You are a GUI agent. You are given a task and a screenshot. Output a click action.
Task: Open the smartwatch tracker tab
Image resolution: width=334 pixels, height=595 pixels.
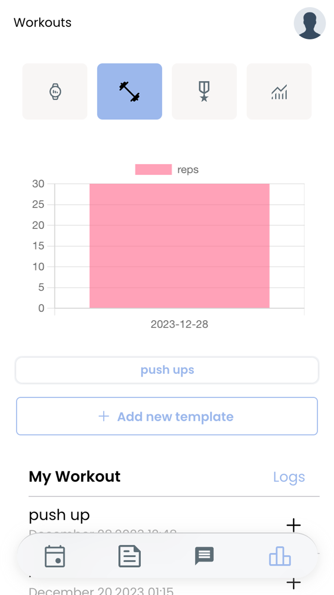(x=55, y=91)
